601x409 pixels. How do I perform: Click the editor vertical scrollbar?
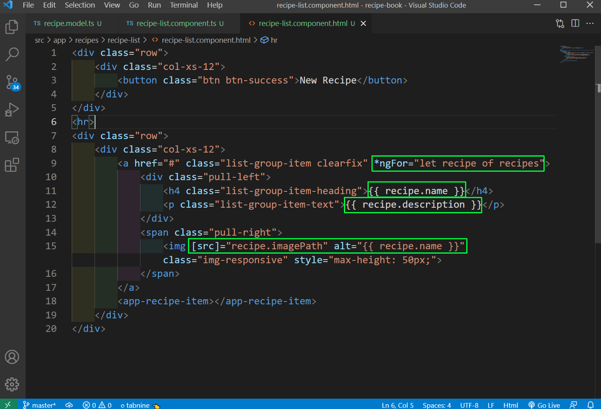[598, 144]
